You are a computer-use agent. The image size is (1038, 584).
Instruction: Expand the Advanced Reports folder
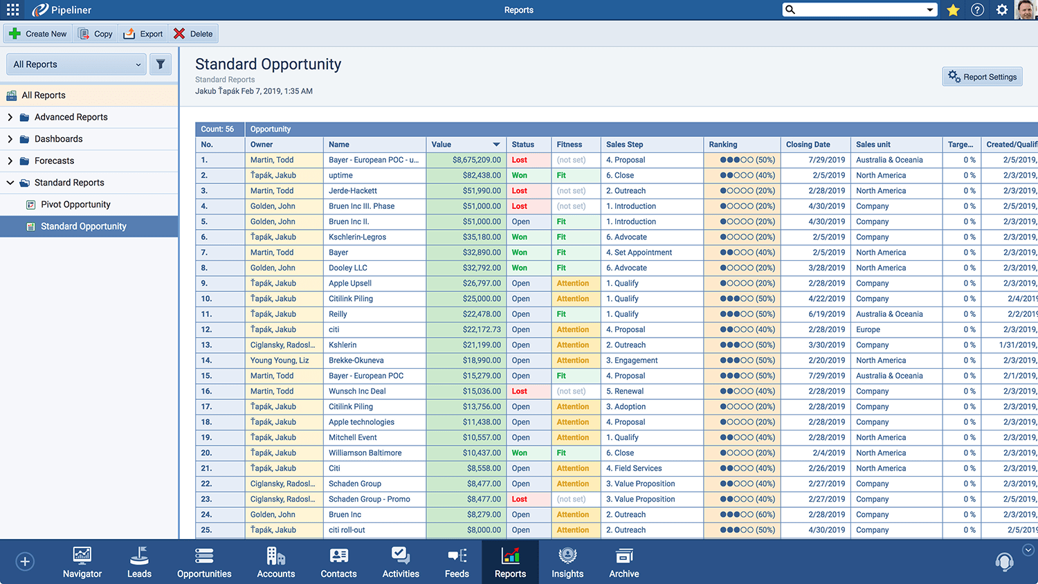tap(10, 117)
